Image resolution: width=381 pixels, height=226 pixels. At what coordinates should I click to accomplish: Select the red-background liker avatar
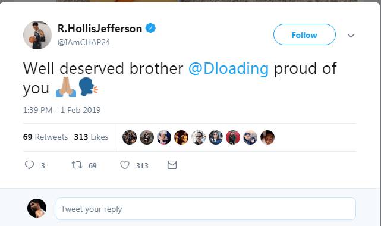233,137
